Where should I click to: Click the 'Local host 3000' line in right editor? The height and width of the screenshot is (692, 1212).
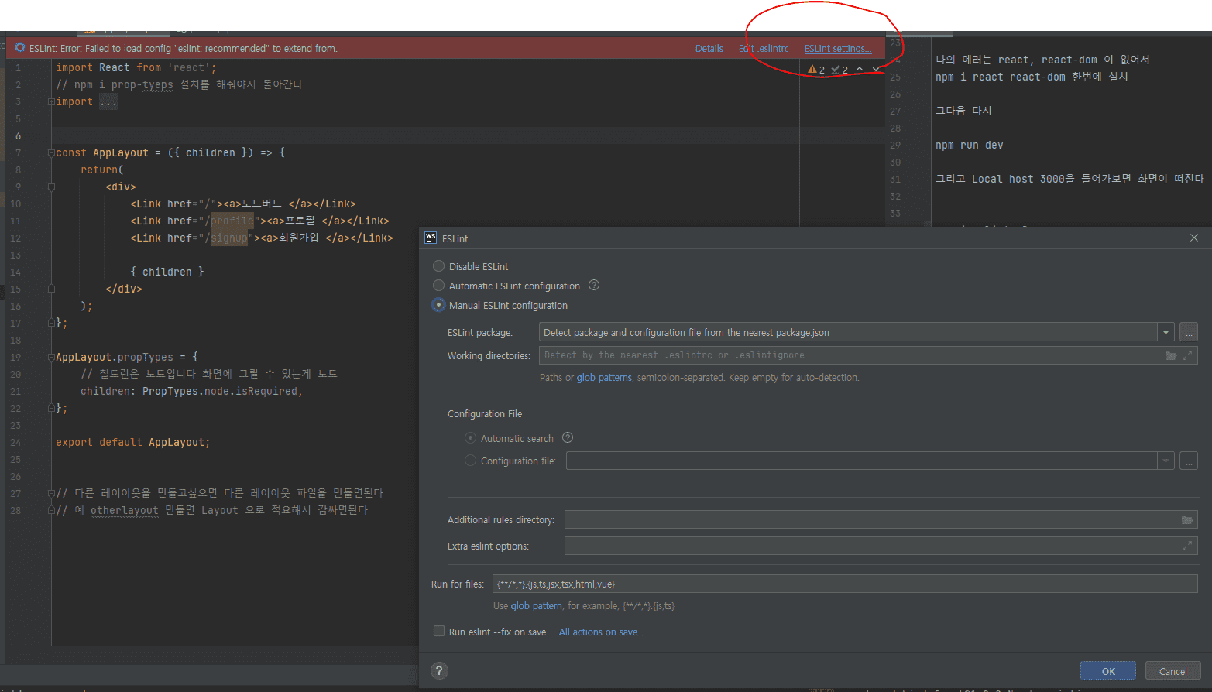(1070, 179)
